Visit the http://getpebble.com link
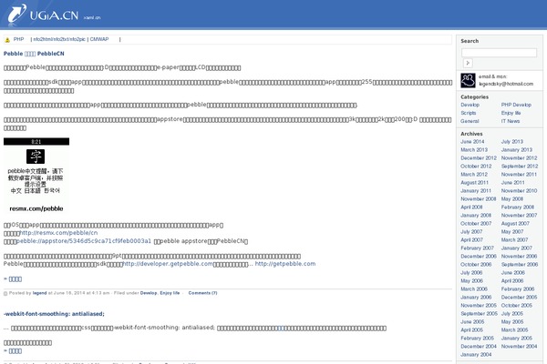 (x=285, y=264)
